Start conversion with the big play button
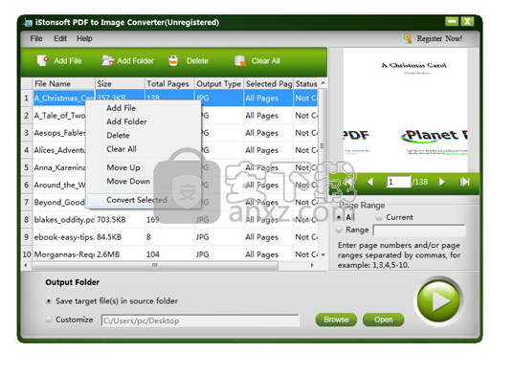The width and height of the screenshot is (513, 374). pos(438,301)
